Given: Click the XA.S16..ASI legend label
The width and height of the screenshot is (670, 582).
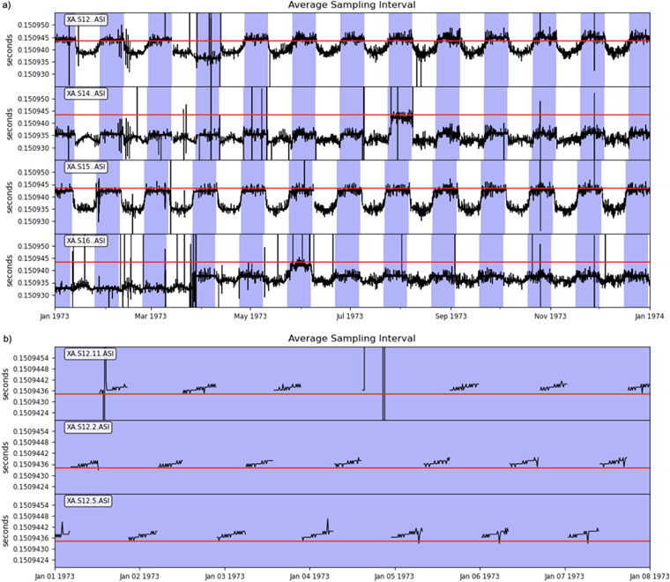Looking at the screenshot, I should click(x=86, y=241).
